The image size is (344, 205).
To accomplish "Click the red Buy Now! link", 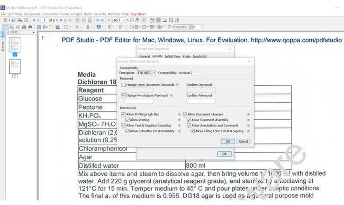I will point(138,14).
